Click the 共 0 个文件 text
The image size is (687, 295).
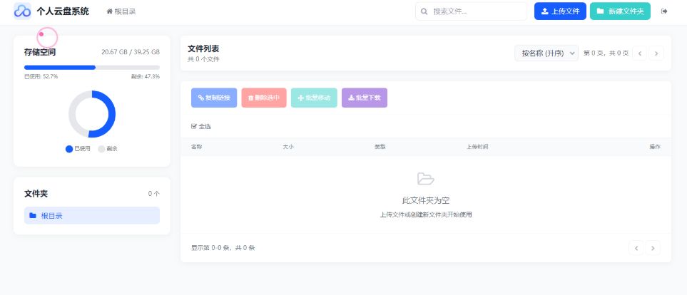coord(203,59)
